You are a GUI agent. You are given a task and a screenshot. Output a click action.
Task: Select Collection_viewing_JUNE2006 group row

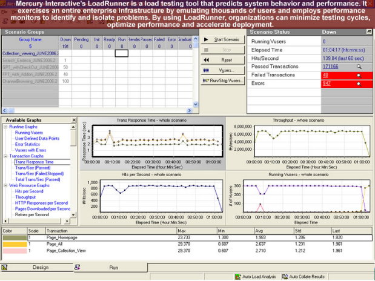point(30,53)
